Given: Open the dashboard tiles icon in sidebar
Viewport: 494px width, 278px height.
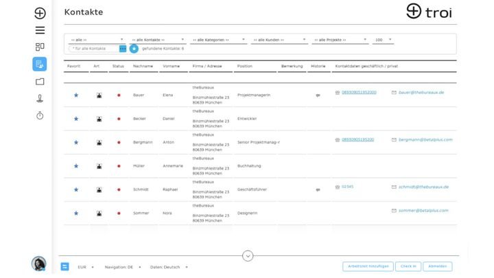Looking at the screenshot, I should [40, 47].
